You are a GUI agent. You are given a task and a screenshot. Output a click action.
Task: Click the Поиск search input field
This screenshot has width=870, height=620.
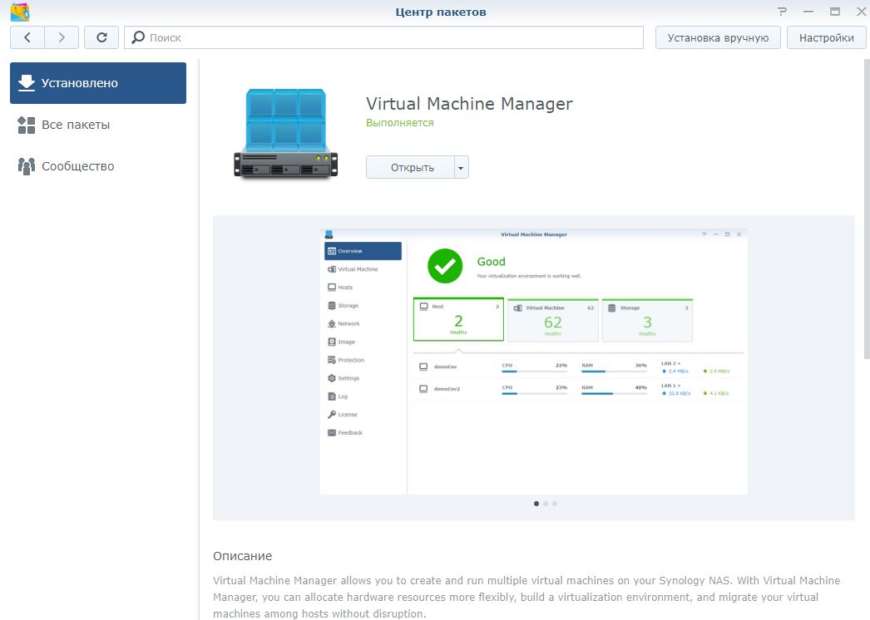coord(391,37)
